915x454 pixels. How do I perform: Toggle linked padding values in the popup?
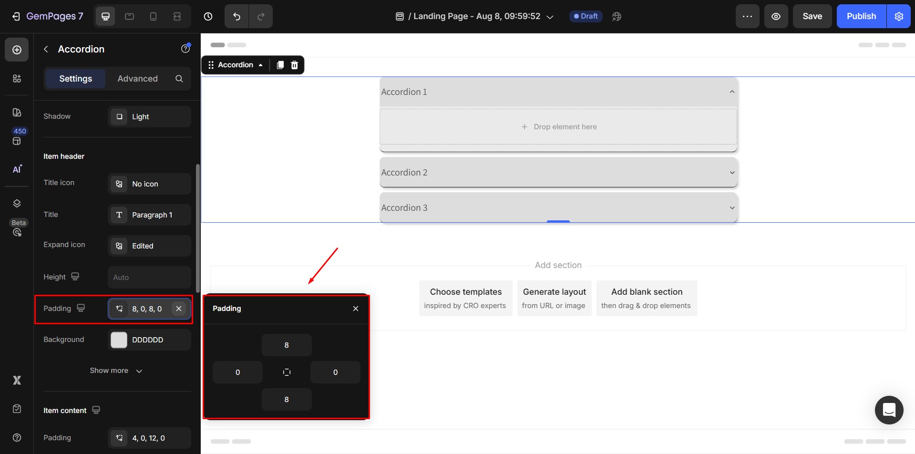click(287, 372)
